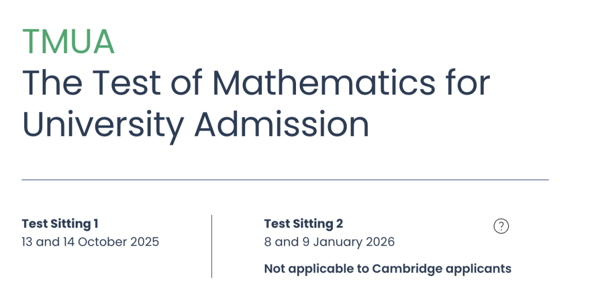This screenshot has height=300, width=592.
Task: Click the vertical separator between test sittings
Action: click(212, 246)
